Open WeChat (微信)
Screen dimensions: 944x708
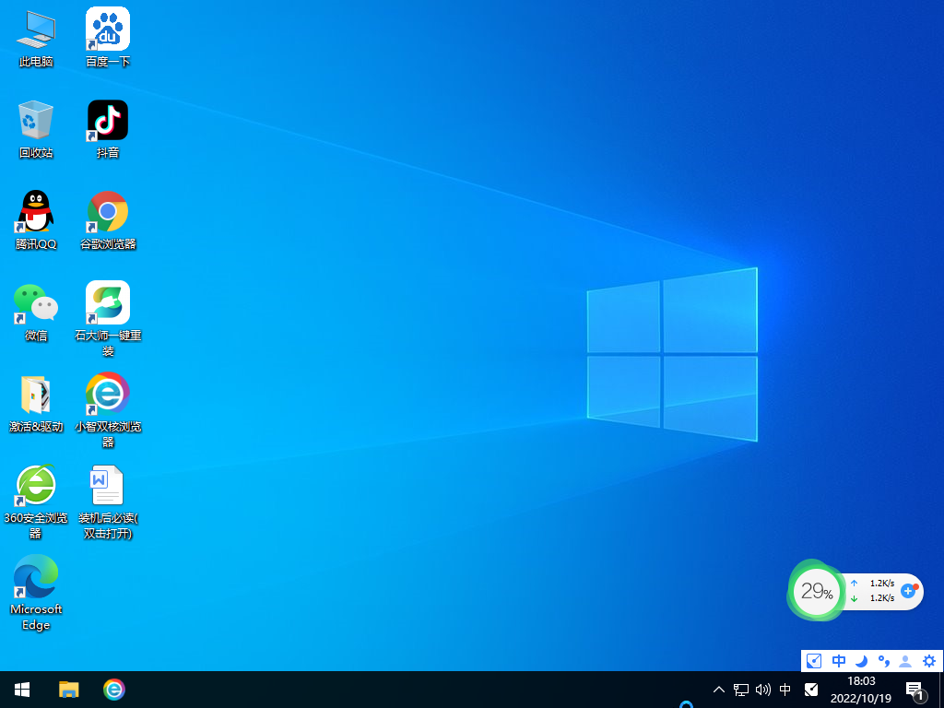pyautogui.click(x=35, y=304)
